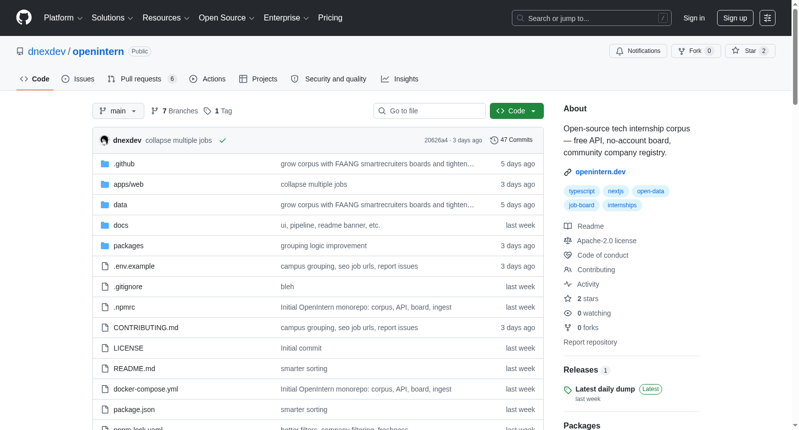Click the branch icon beside 7 Branches
799x430 pixels.
tap(155, 111)
